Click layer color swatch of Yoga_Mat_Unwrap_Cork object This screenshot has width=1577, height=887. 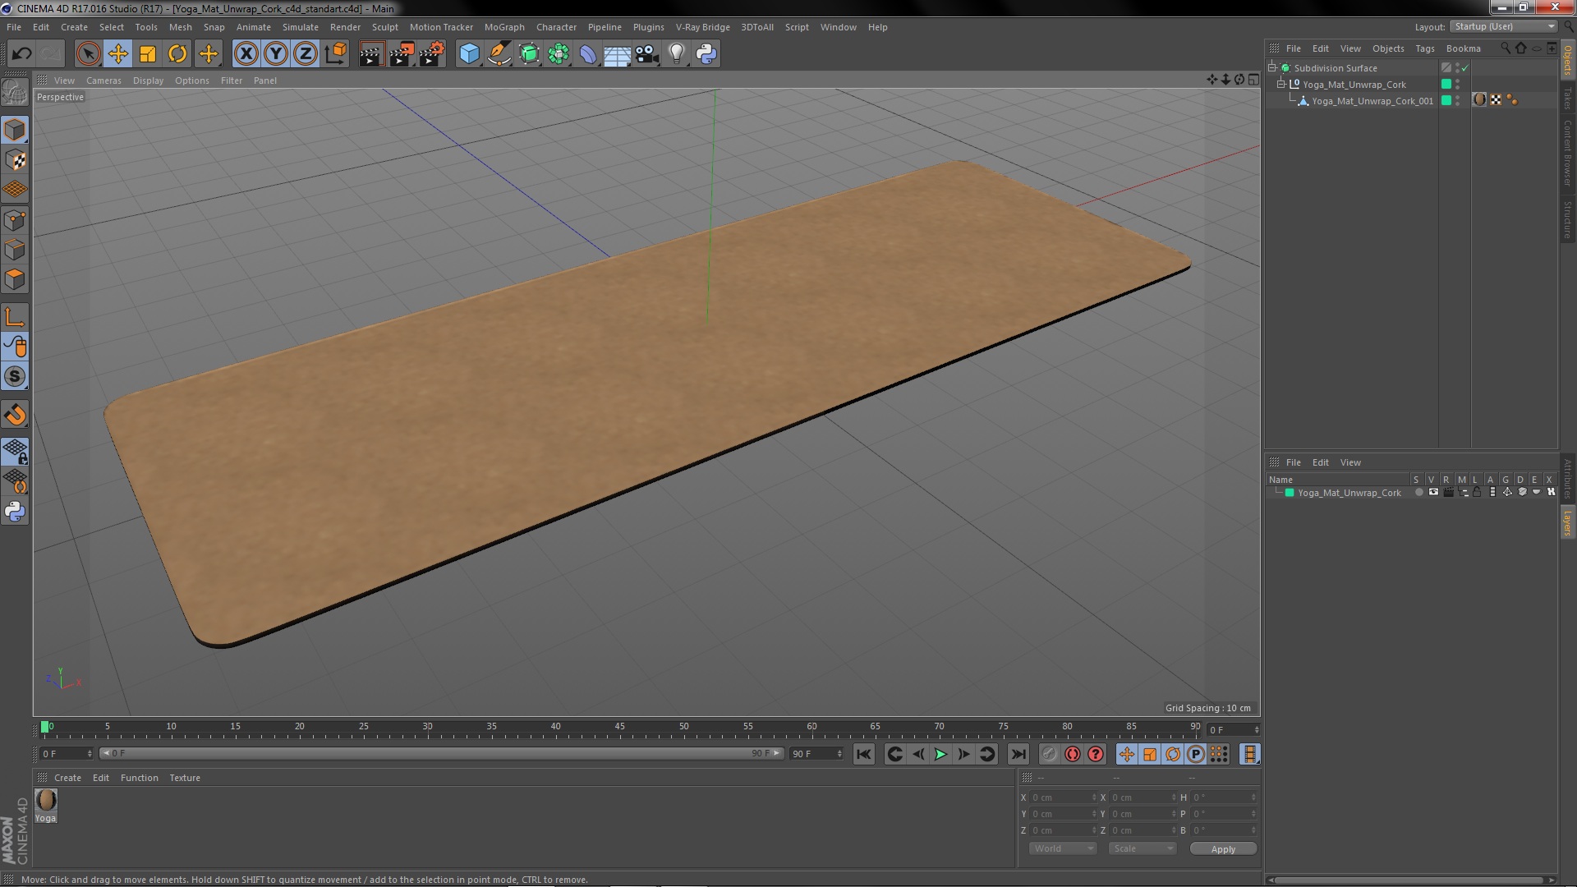click(x=1446, y=85)
